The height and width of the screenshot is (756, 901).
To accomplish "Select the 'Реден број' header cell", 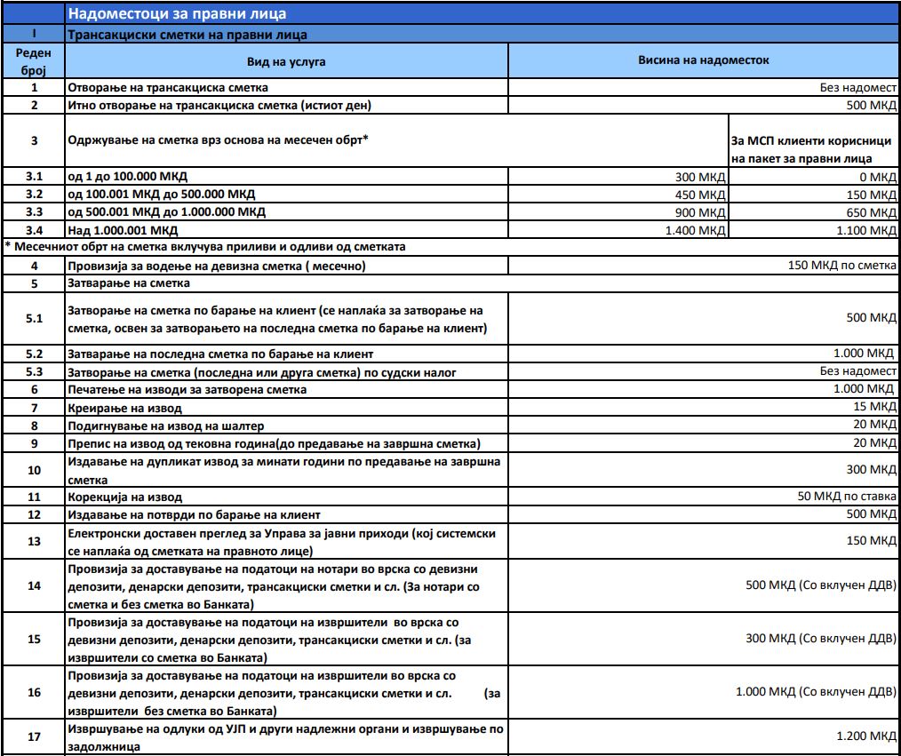I will (34, 62).
